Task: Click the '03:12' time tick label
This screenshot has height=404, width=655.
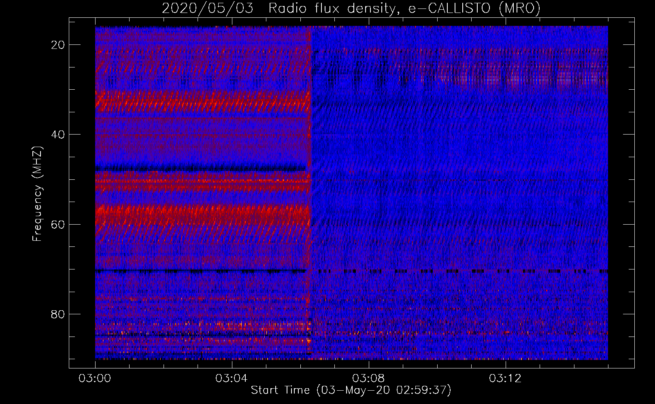Action: point(505,379)
